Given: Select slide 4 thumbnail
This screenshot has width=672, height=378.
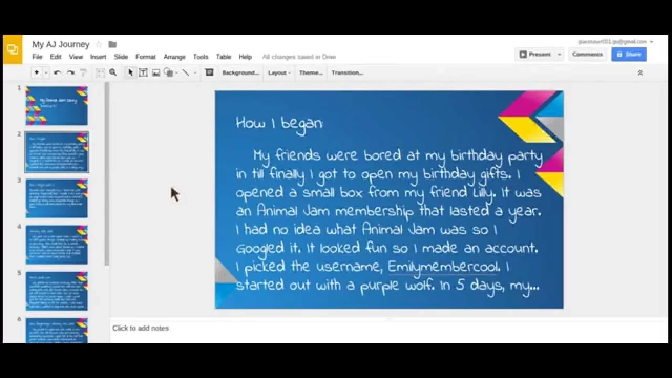Looking at the screenshot, I should click(57, 245).
